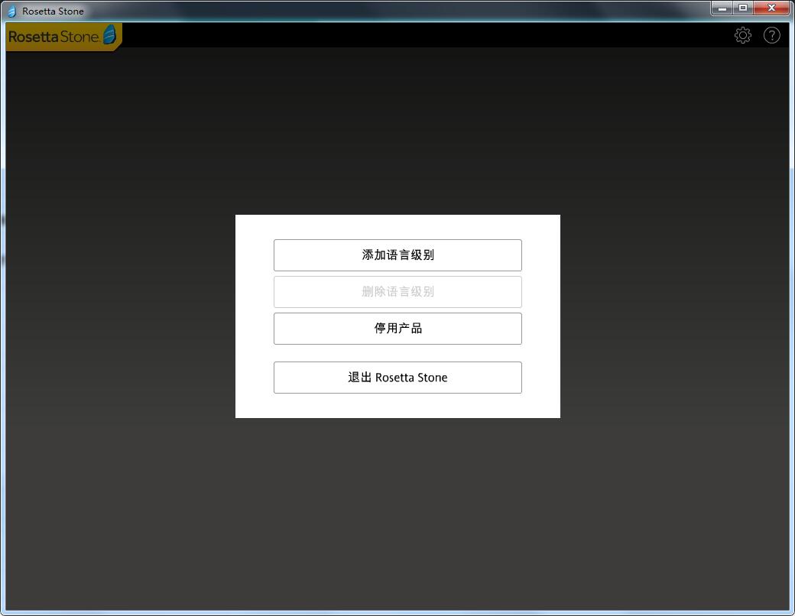The width and height of the screenshot is (795, 616).
Task: Minimize the Rosetta Stone window
Action: pyautogui.click(x=722, y=8)
